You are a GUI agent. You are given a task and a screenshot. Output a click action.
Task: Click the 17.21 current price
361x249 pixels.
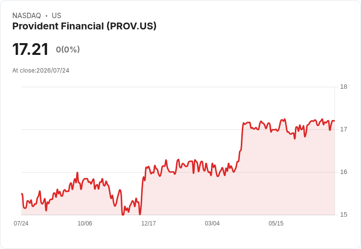[x=30, y=49]
